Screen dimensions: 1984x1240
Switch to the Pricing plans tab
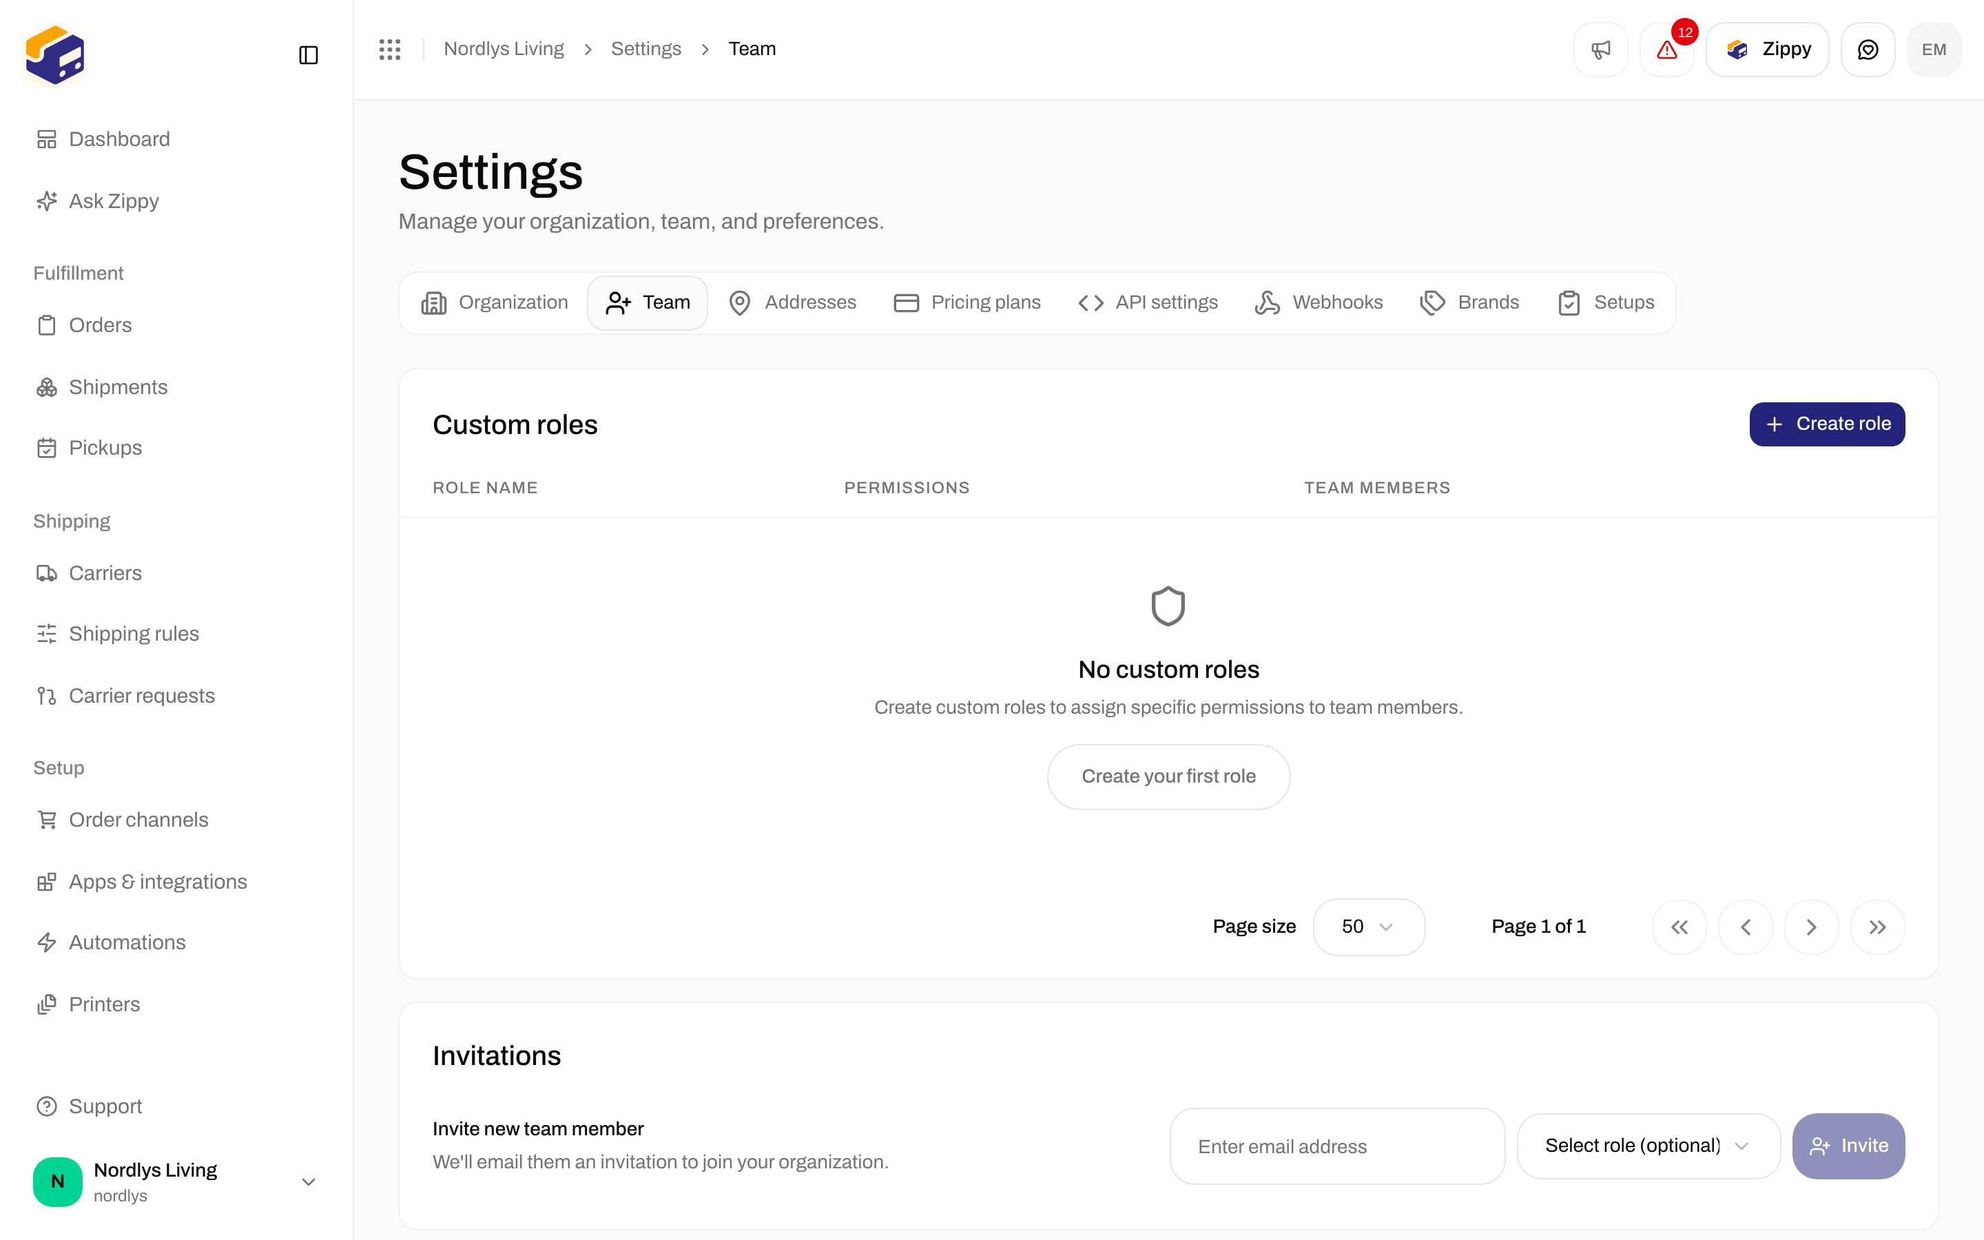click(967, 302)
